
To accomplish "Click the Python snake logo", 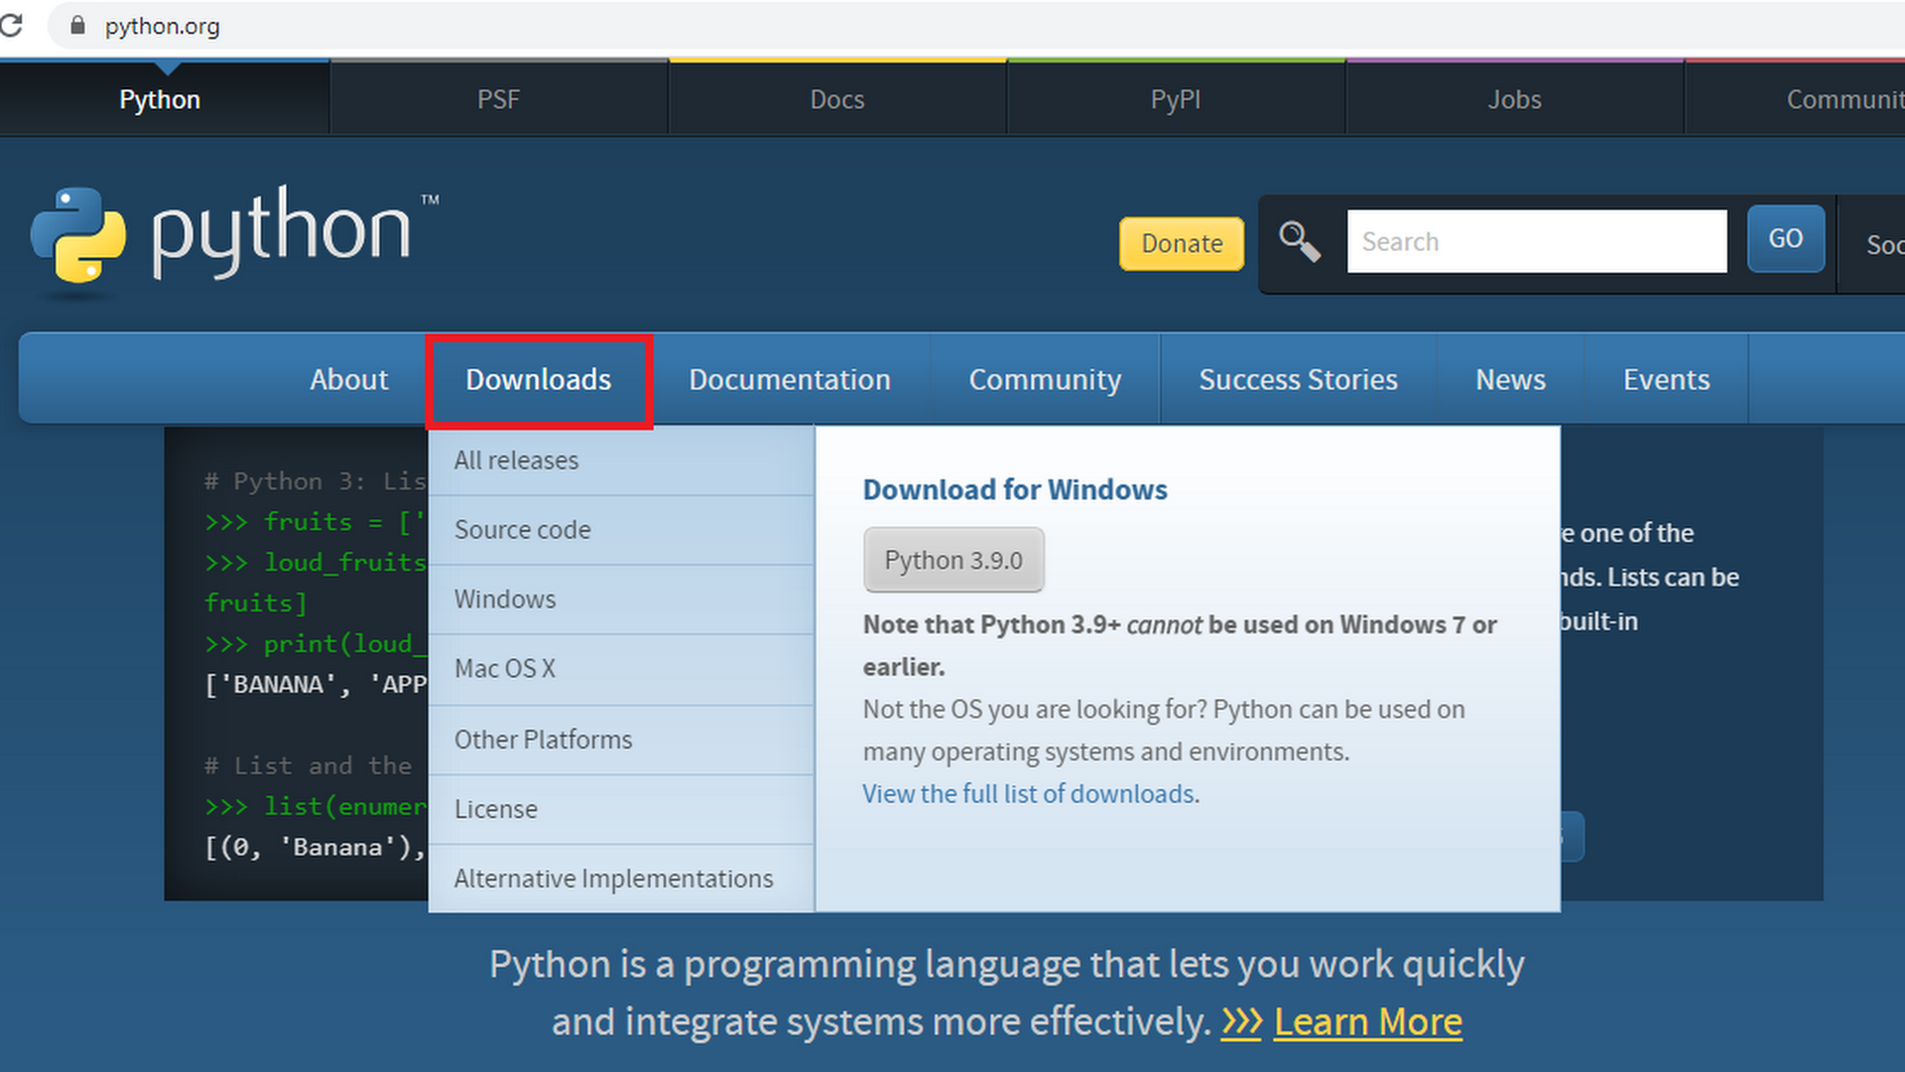I will [x=77, y=235].
